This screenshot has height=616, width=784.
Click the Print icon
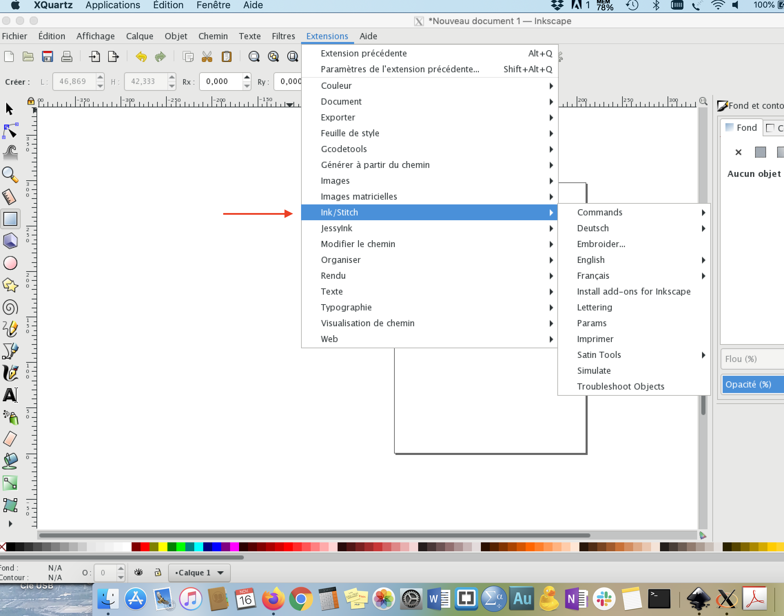point(66,57)
